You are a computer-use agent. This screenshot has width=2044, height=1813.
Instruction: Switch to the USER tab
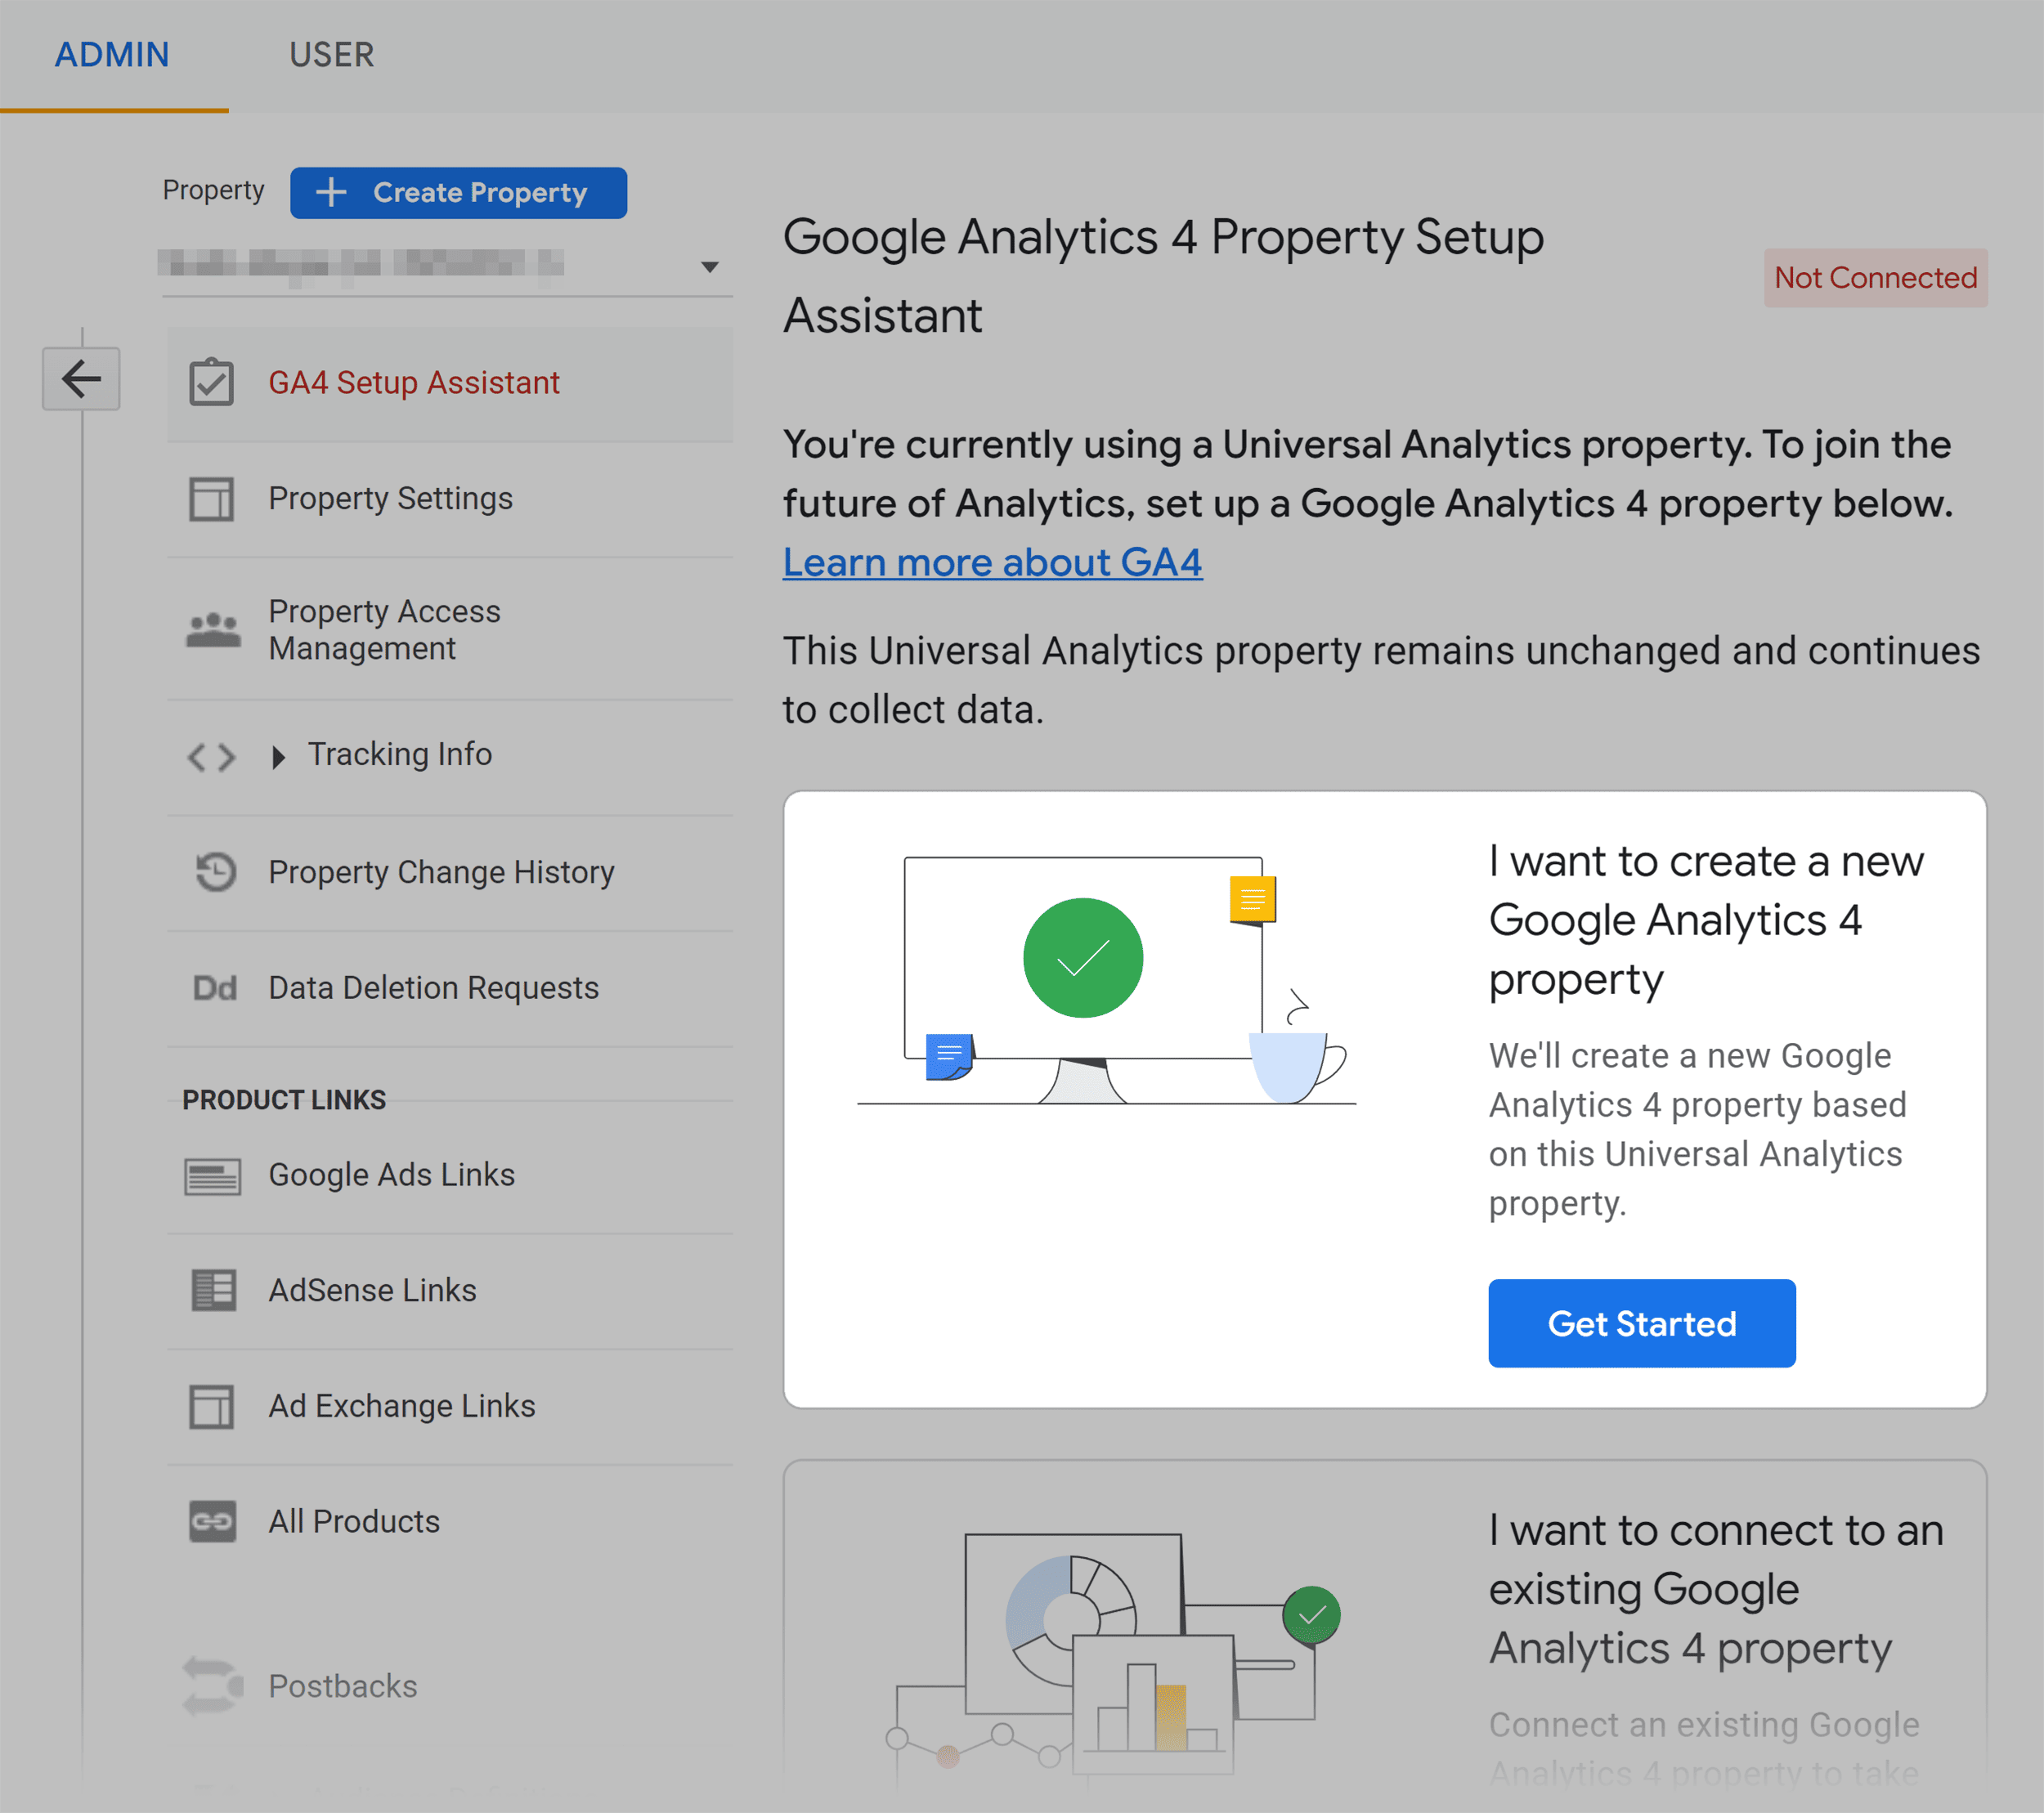[x=331, y=54]
